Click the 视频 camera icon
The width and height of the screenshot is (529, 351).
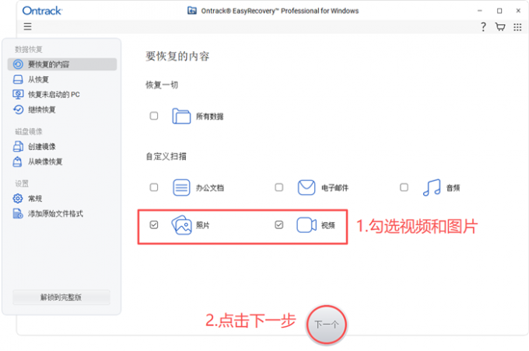[307, 225]
